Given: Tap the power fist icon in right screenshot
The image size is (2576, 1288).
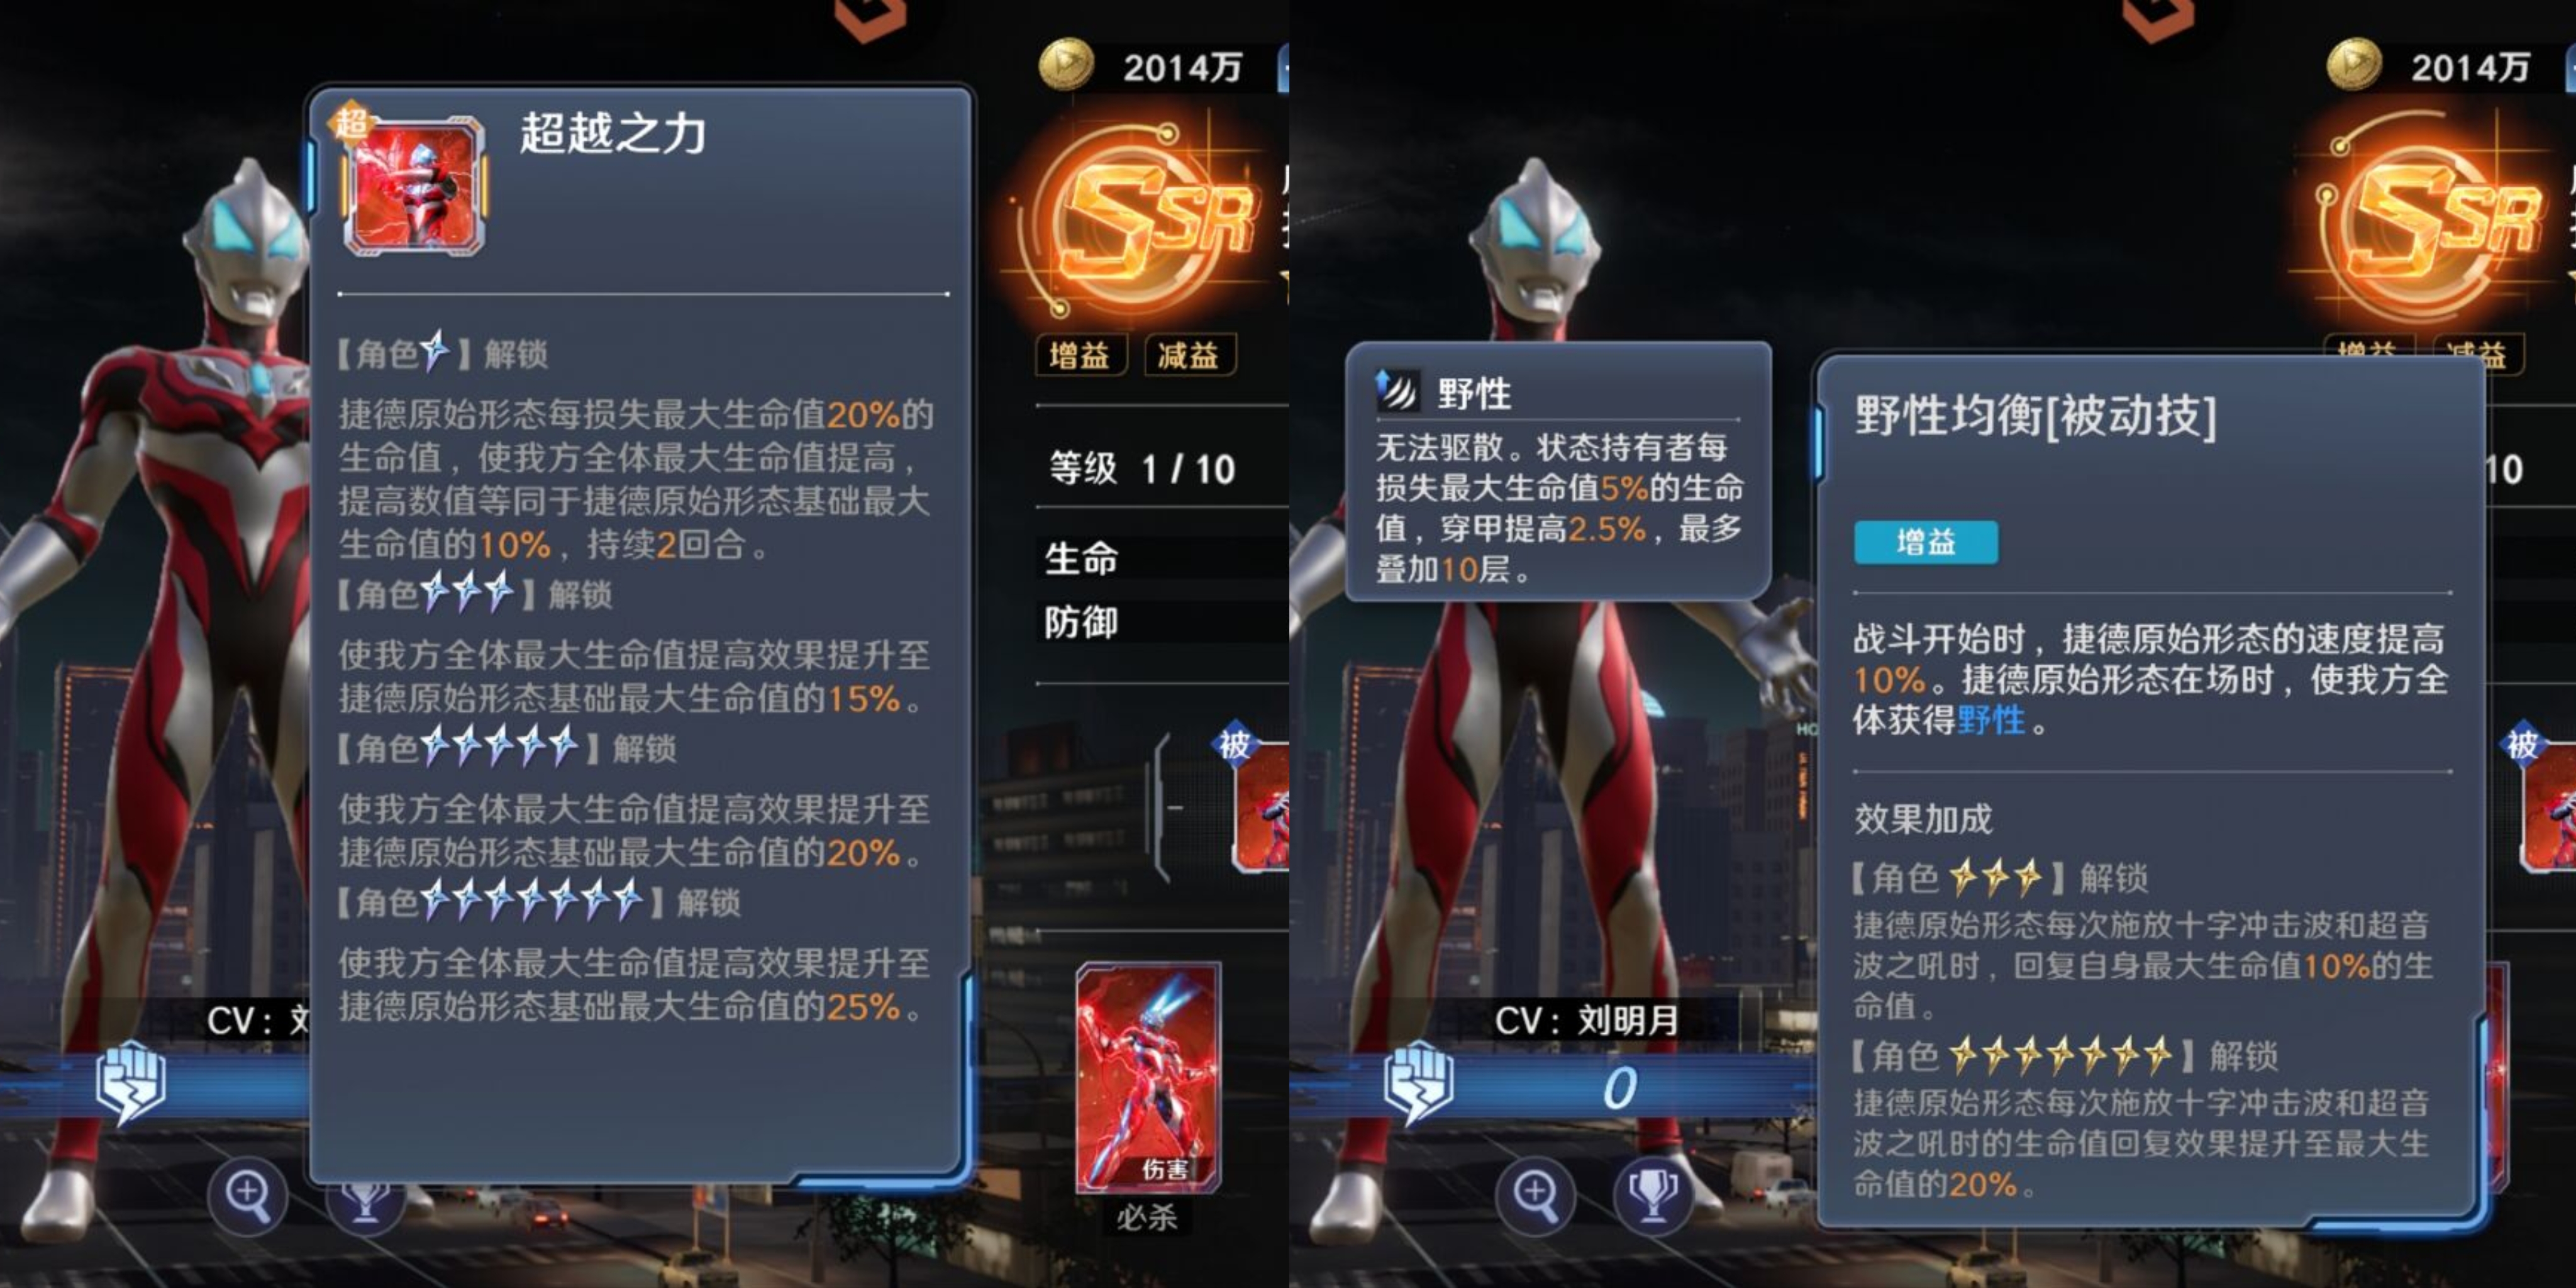Looking at the screenshot, I should point(1418,1082).
